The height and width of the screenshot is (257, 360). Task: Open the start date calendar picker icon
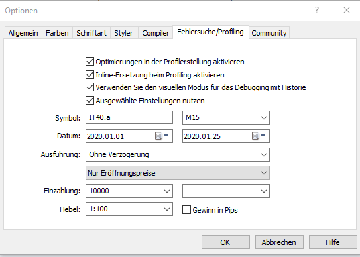(162, 136)
